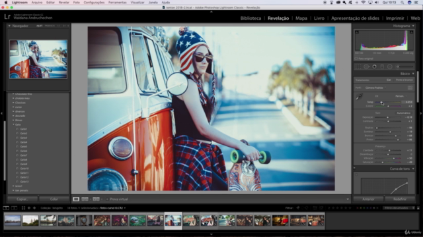
Task: Open the profile browser grid icon
Action: coord(410,88)
